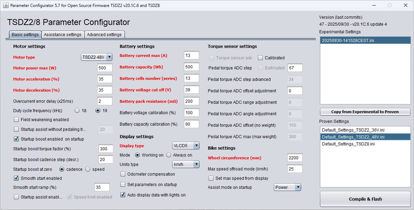
Task: Disable Smooth start enabled
Action: tap(16, 178)
